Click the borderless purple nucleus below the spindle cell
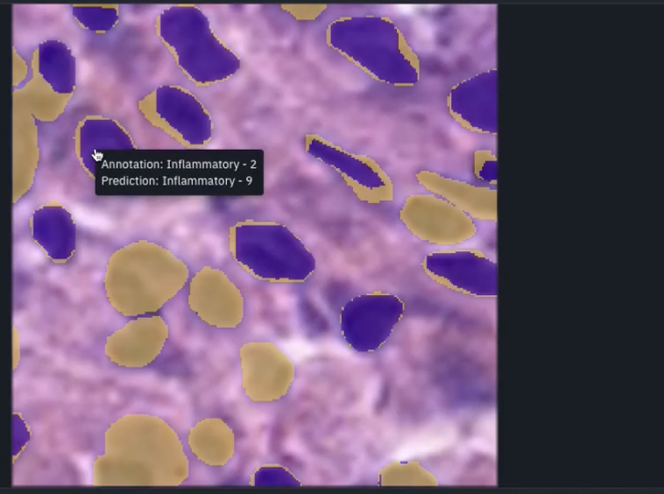The height and width of the screenshot is (494, 664). 371,321
